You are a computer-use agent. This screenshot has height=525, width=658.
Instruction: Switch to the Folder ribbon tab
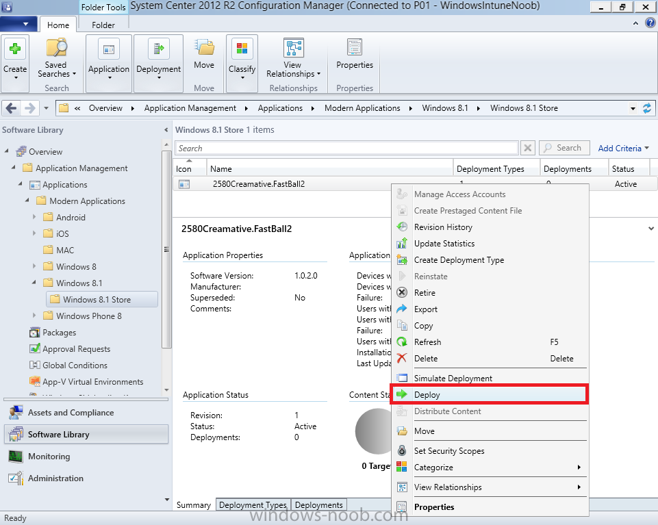103,25
